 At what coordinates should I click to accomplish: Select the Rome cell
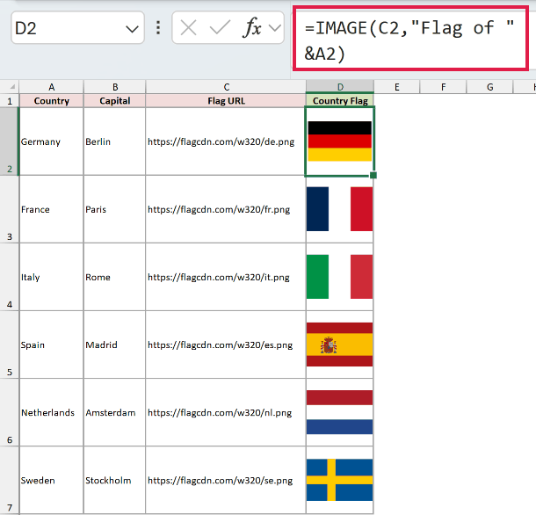(115, 277)
